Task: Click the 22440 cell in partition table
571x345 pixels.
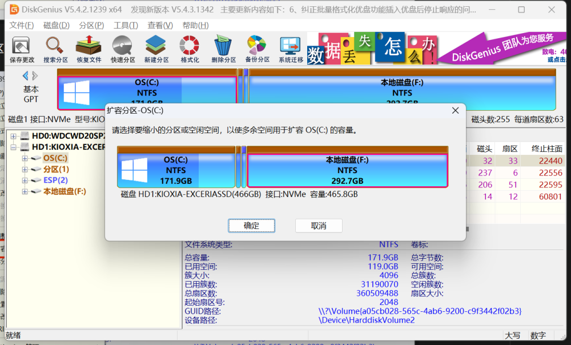Action: pos(550,161)
